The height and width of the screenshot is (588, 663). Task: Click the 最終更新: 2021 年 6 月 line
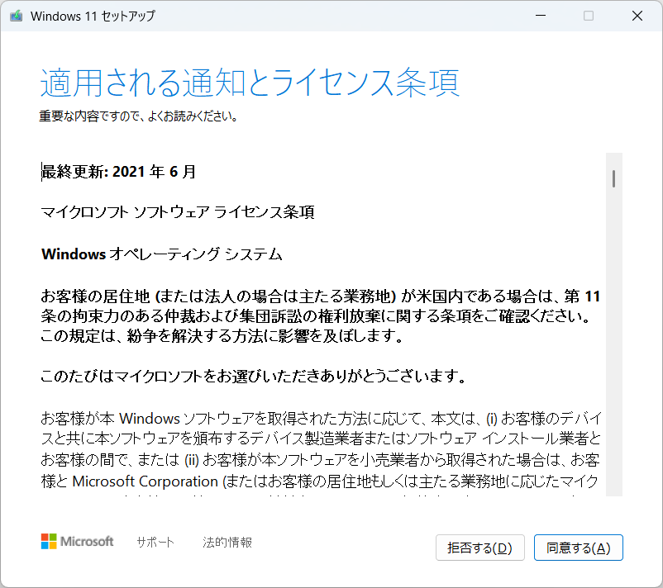point(118,172)
